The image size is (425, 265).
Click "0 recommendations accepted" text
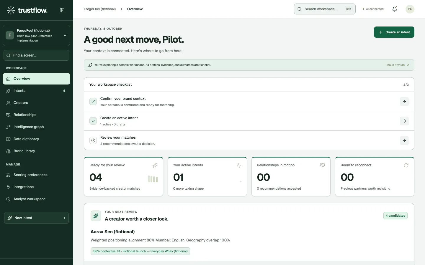tap(279, 189)
